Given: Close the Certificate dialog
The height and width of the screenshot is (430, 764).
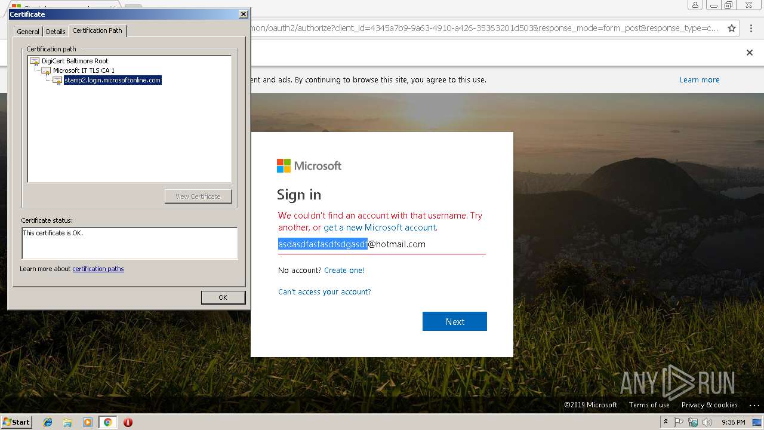Looking at the screenshot, I should click(x=243, y=14).
